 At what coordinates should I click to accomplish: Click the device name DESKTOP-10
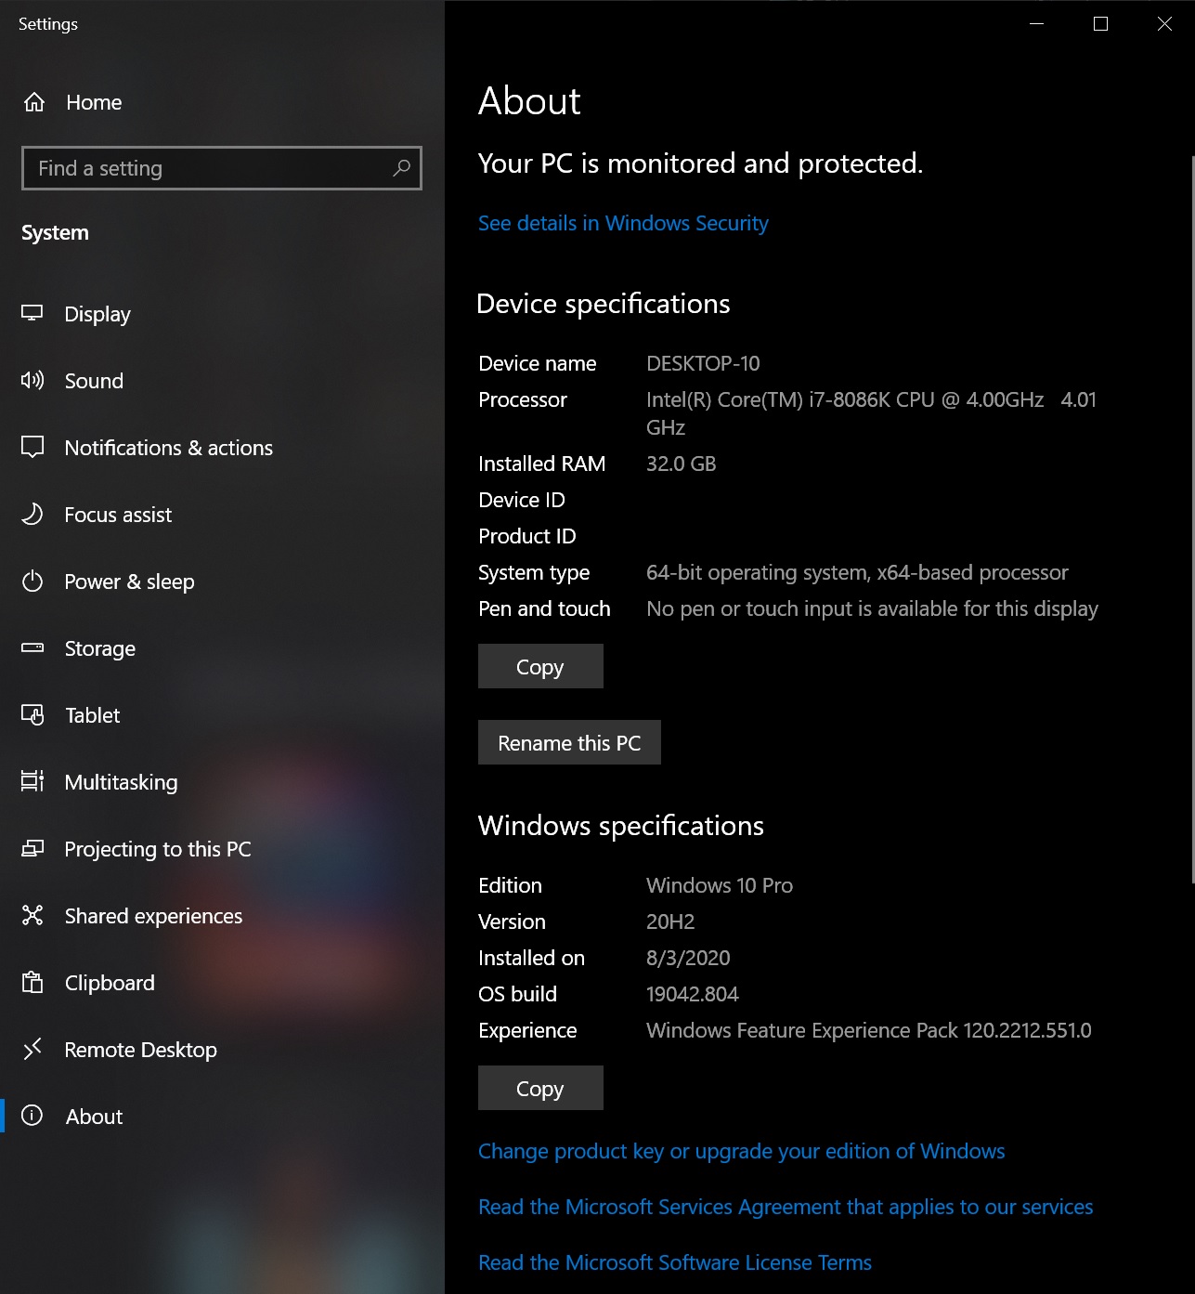[x=703, y=363]
